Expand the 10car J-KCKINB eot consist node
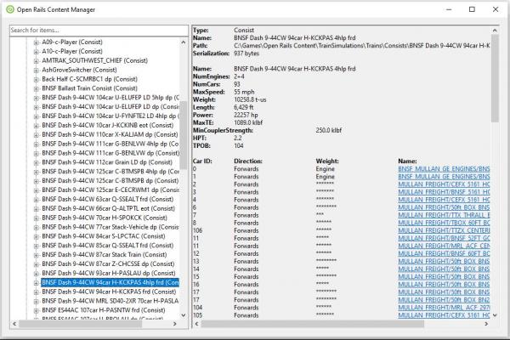This screenshot has width=510, height=340. coord(36,126)
